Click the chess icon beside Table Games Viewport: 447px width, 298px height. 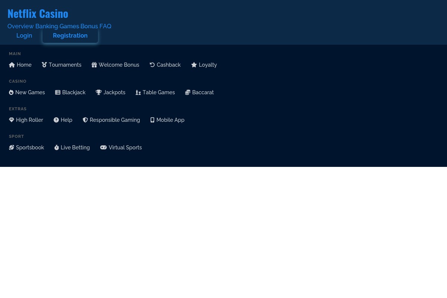(138, 92)
